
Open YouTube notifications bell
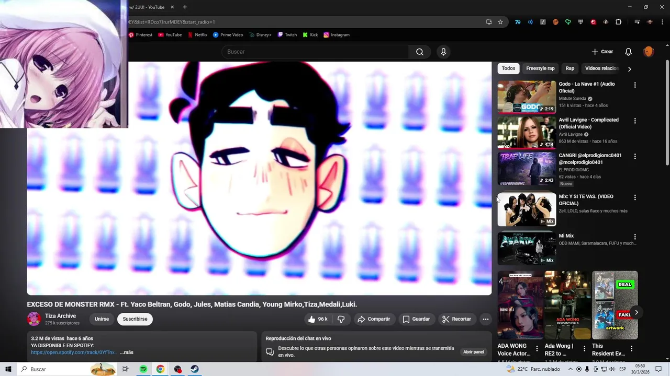point(628,52)
